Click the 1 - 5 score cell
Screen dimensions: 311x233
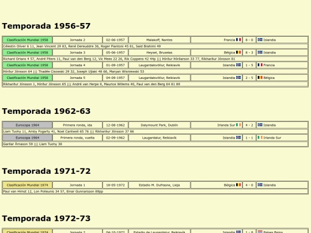[x=249, y=65]
